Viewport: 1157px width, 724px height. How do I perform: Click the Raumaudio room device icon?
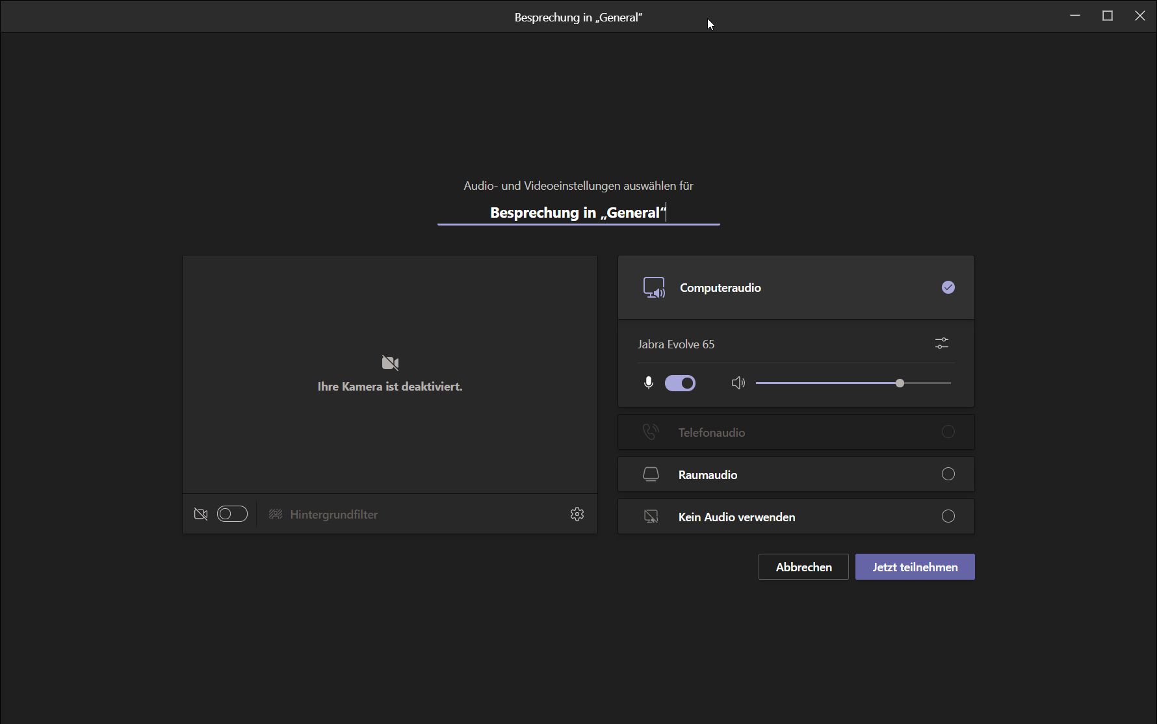pos(651,474)
